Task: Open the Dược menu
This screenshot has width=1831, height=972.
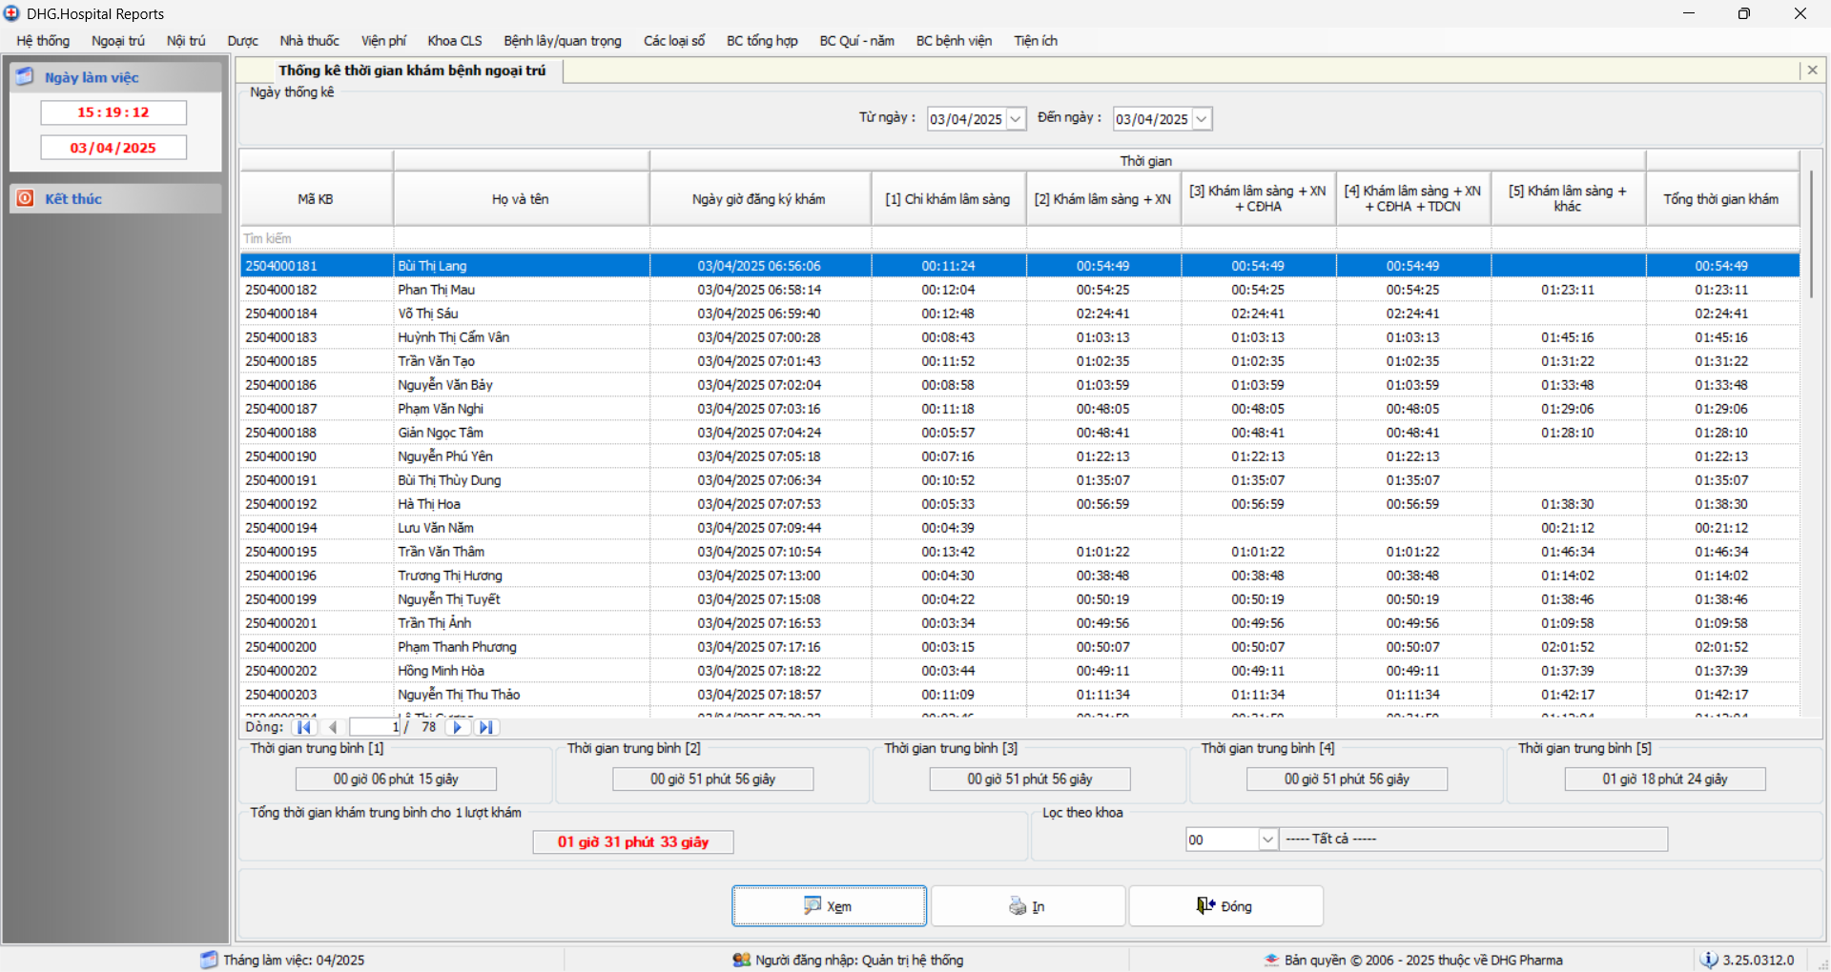Action: [242, 41]
